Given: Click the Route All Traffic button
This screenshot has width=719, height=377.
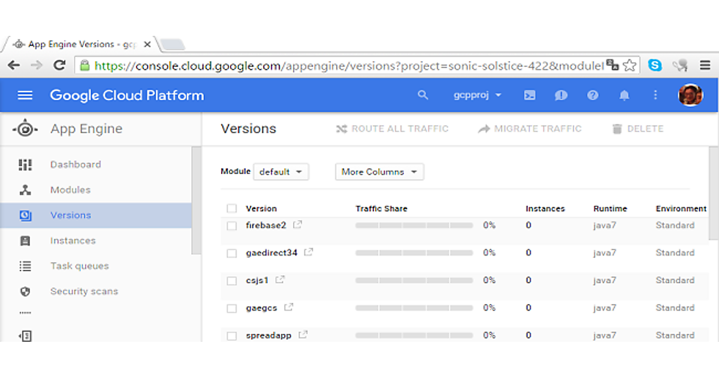Looking at the screenshot, I should 392,129.
